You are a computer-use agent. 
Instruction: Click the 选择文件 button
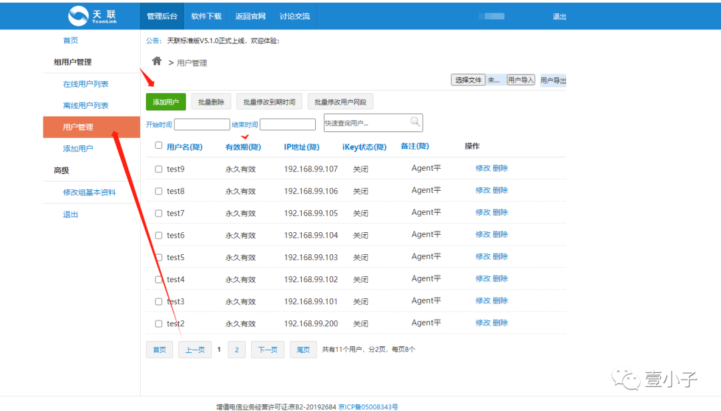[x=468, y=80]
